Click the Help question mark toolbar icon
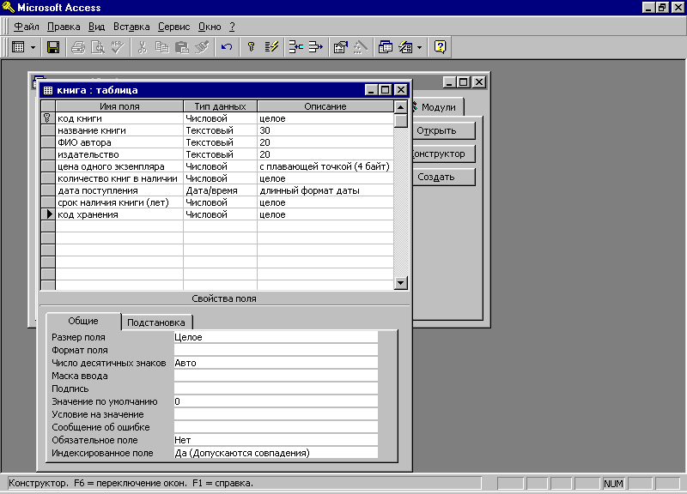Viewport: 687px width, 494px height. click(x=441, y=47)
